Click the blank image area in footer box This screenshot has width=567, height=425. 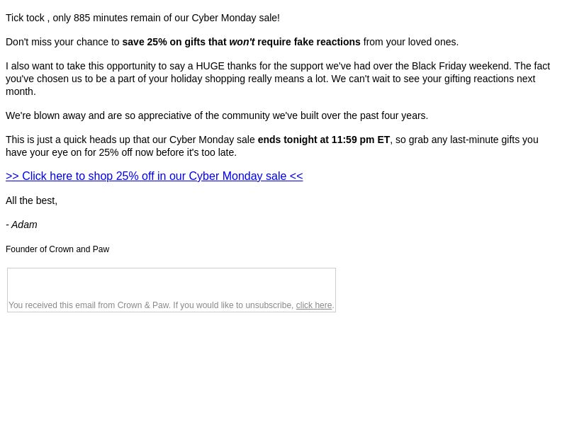tap(172, 285)
